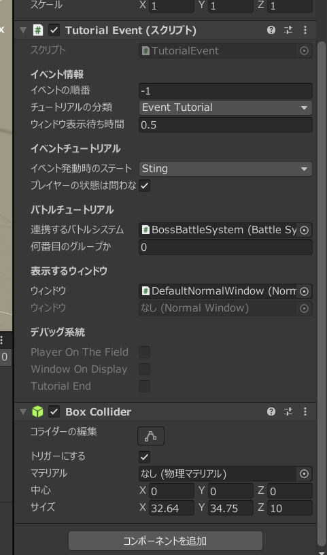The image size is (327, 555).
Task: Collapse the Tutorial Event component foldout
Action: click(x=23, y=31)
